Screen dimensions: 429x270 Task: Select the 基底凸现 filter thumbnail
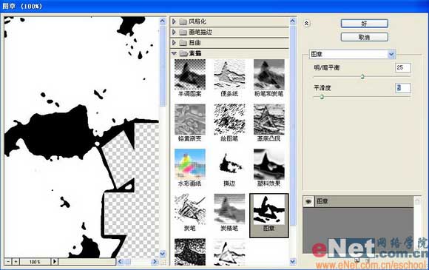click(269, 119)
